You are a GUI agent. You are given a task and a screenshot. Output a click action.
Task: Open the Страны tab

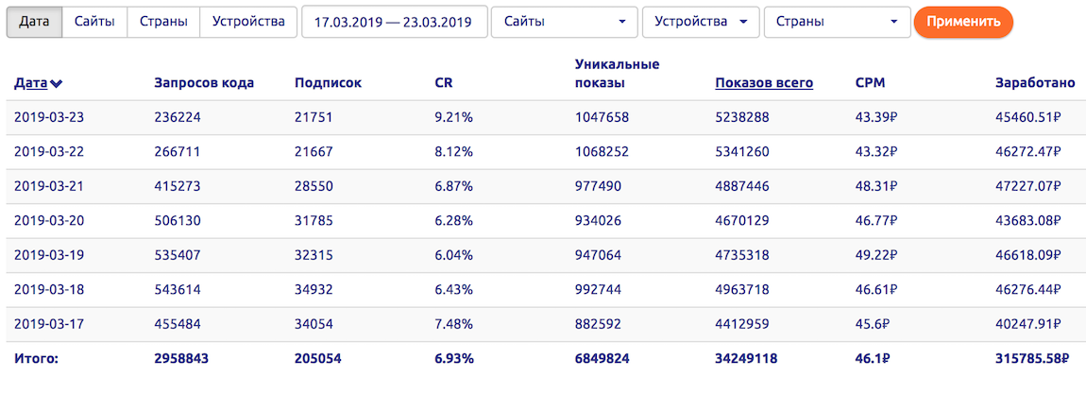pos(162,22)
